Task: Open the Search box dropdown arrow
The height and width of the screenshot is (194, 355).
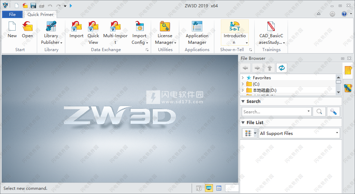Action: [308, 111]
